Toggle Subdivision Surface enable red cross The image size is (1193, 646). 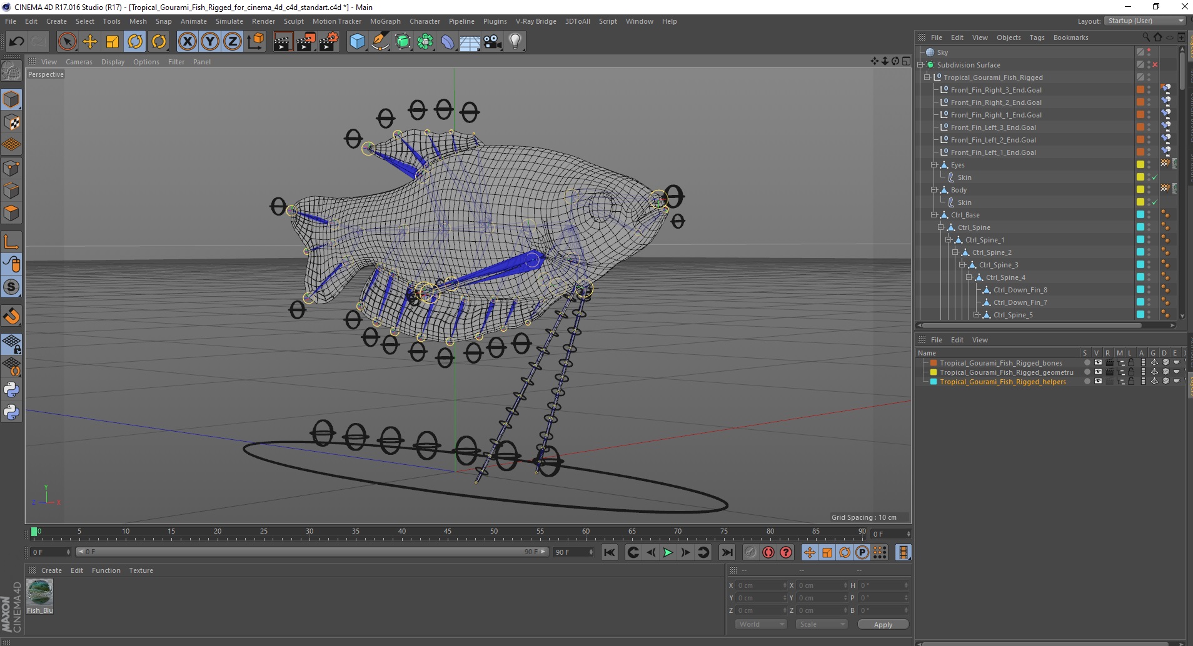point(1155,65)
